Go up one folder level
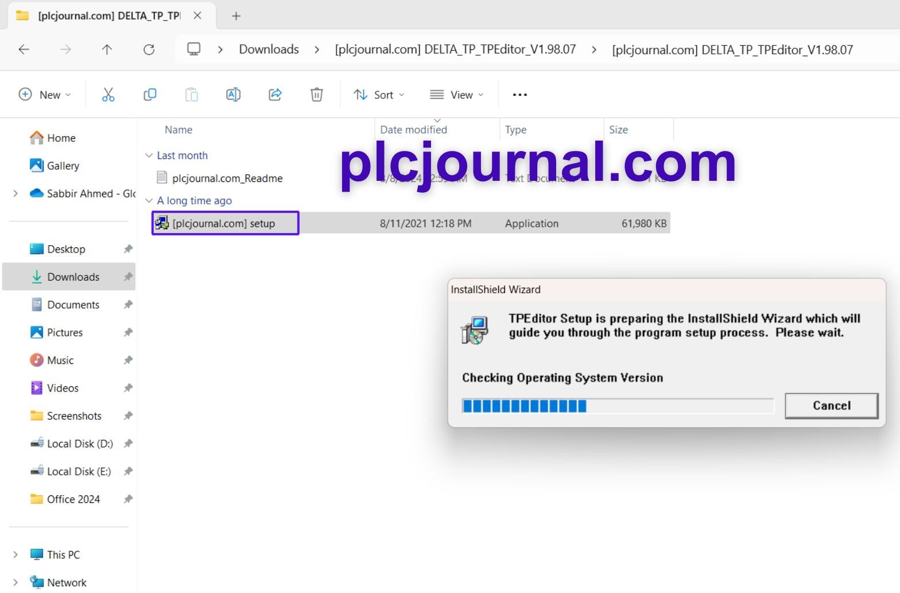 pyautogui.click(x=107, y=49)
